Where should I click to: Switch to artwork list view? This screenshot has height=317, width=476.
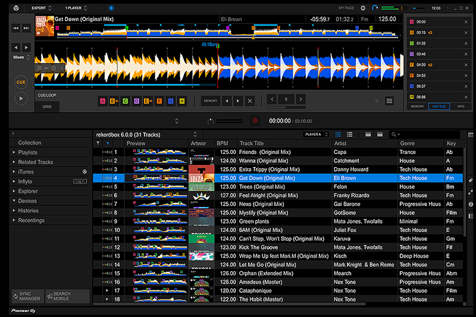338,134
